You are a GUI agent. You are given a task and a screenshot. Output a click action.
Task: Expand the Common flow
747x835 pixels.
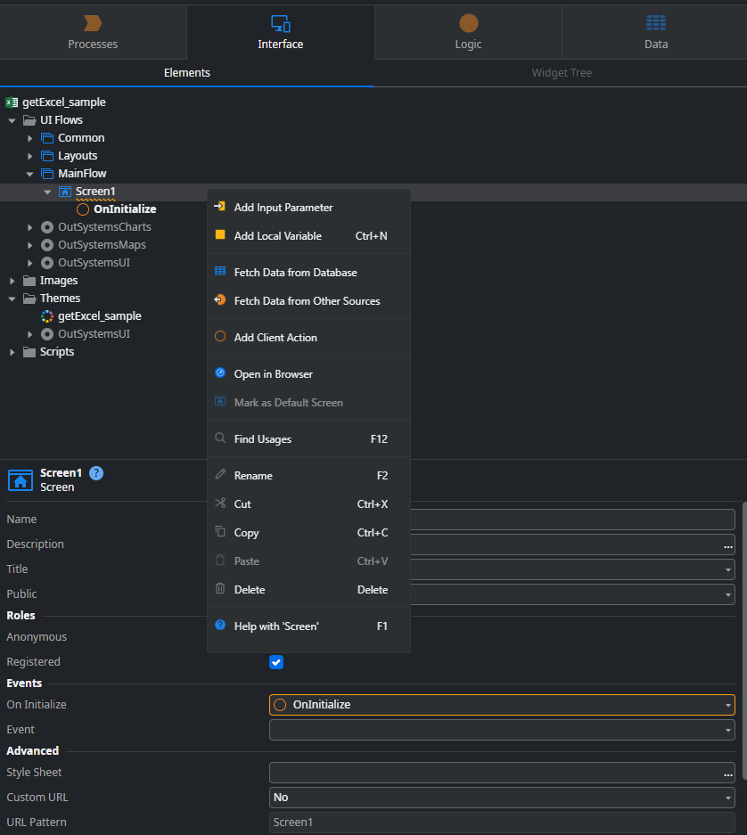[x=29, y=138]
